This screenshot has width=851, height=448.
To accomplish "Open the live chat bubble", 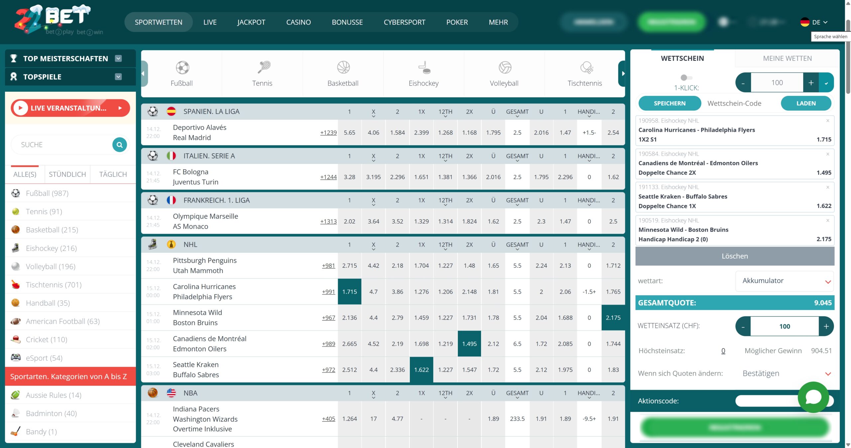I will [813, 397].
